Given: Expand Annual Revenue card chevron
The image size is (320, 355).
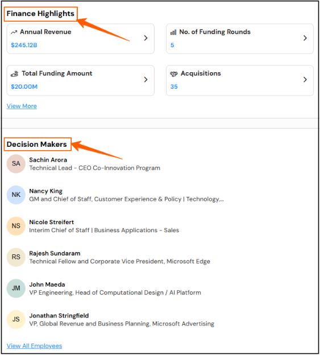Looking at the screenshot, I should [x=146, y=38].
